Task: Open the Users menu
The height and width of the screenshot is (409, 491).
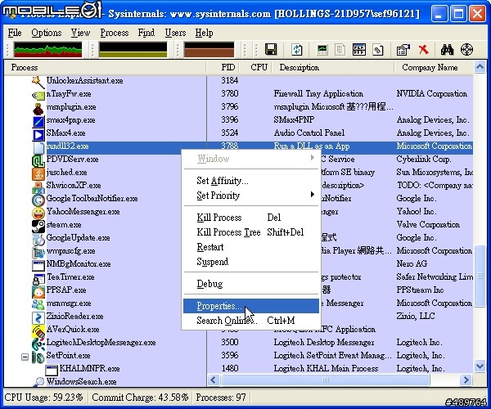Action: coord(175,33)
